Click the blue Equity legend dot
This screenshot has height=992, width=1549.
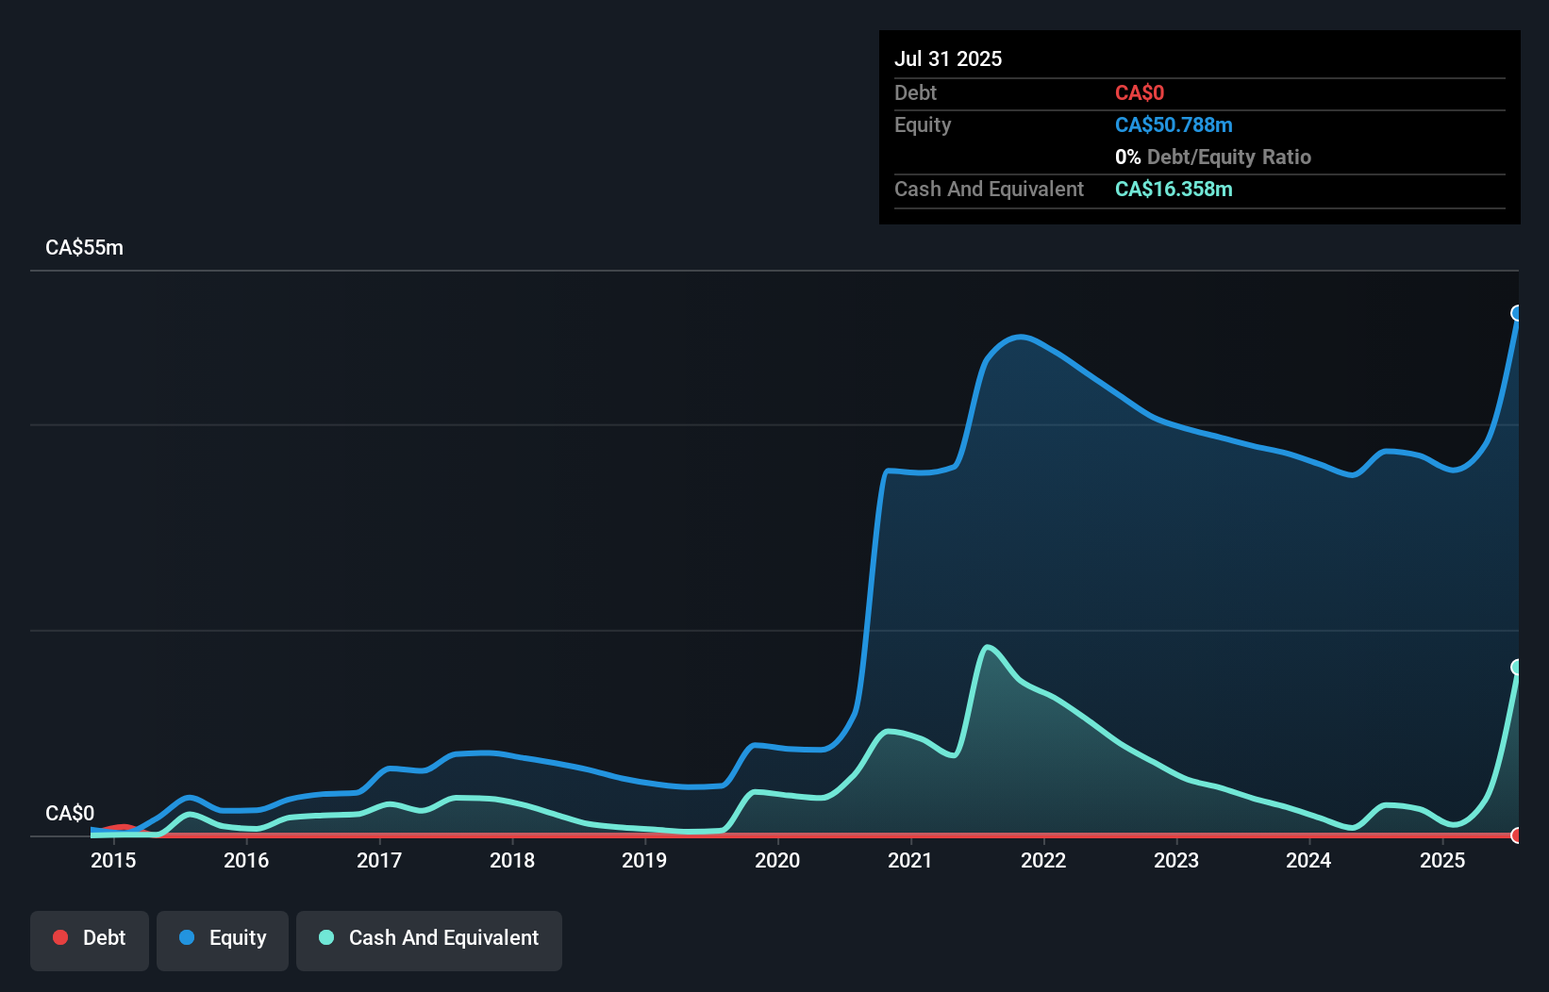186,938
